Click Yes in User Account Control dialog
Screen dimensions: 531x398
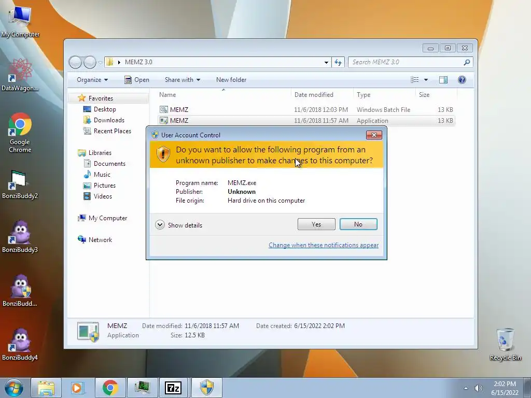[316, 224]
